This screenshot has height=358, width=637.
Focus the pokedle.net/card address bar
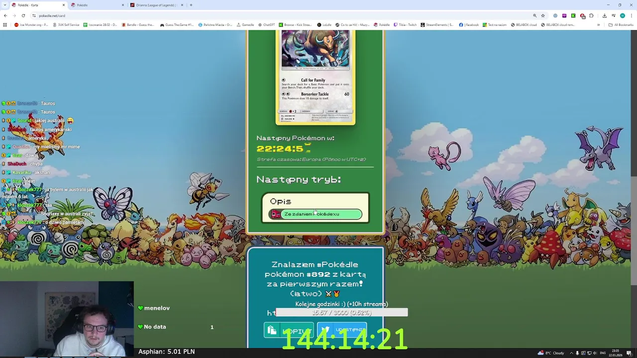coord(279,15)
